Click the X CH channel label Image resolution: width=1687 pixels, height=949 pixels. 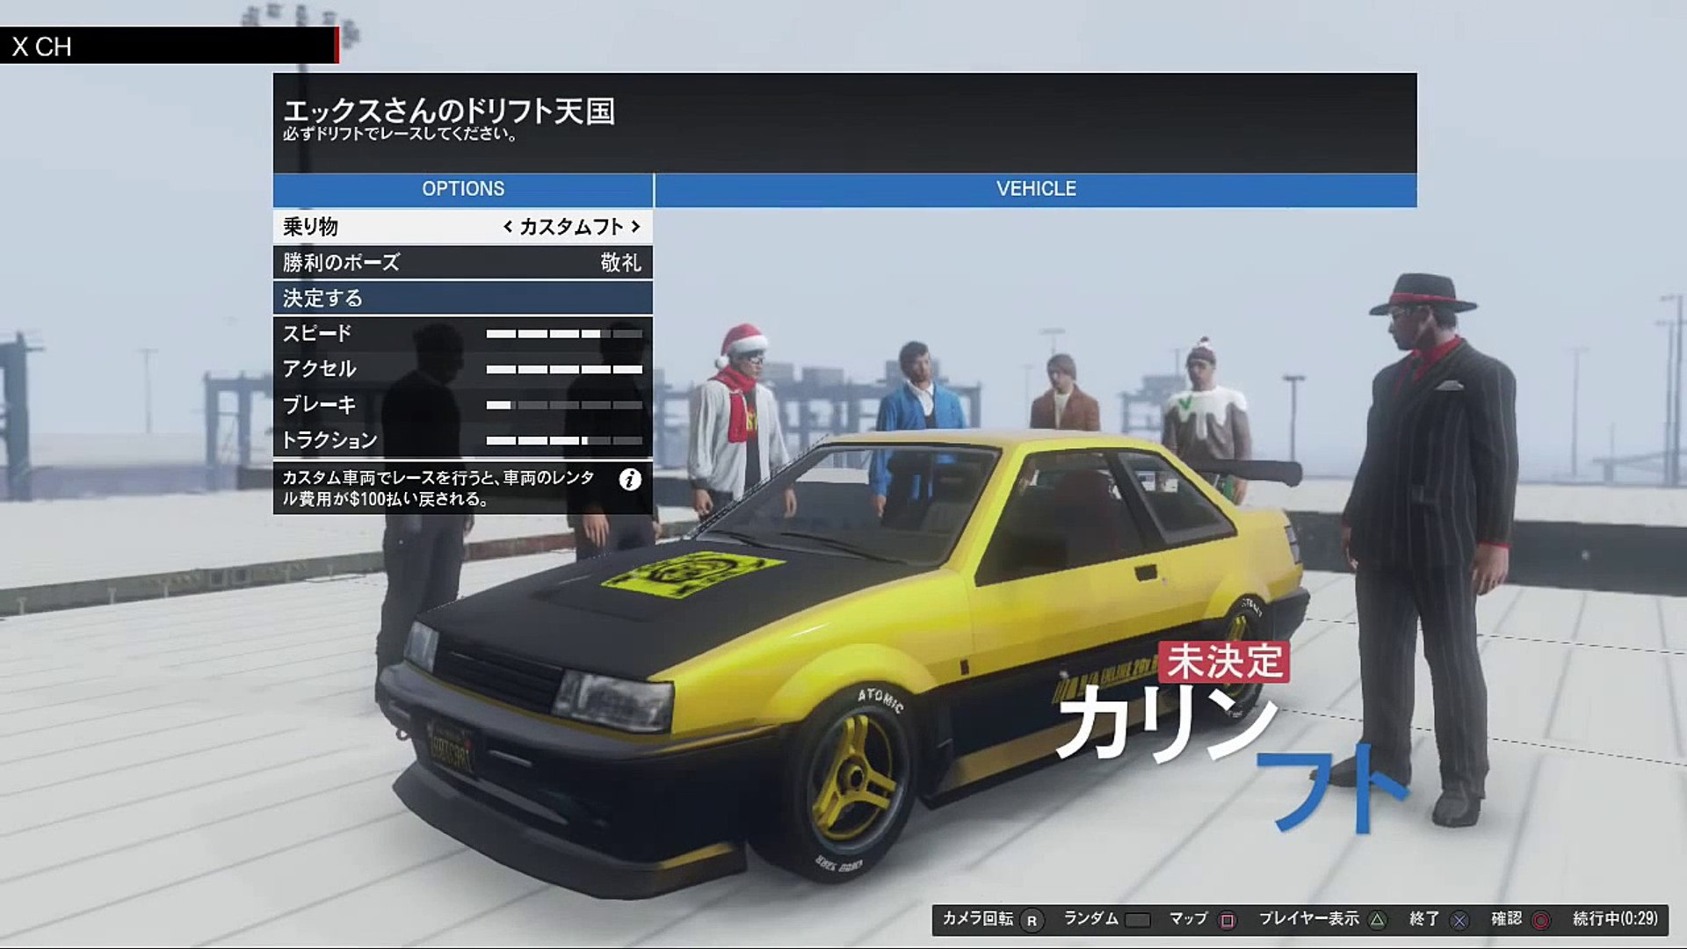pos(41,47)
